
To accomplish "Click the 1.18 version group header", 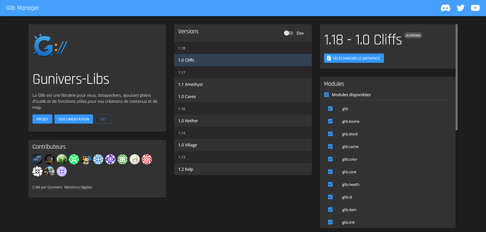I will (x=243, y=48).
